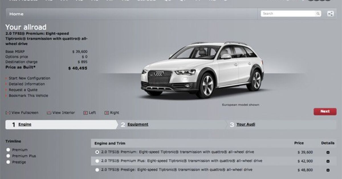Switch to step 1 Engine tab
The height and width of the screenshot is (179, 342).
[61, 125]
